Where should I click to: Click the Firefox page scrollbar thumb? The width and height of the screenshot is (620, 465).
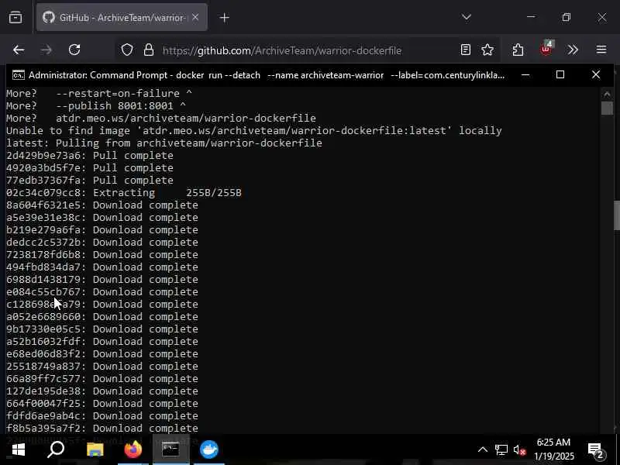617,215
